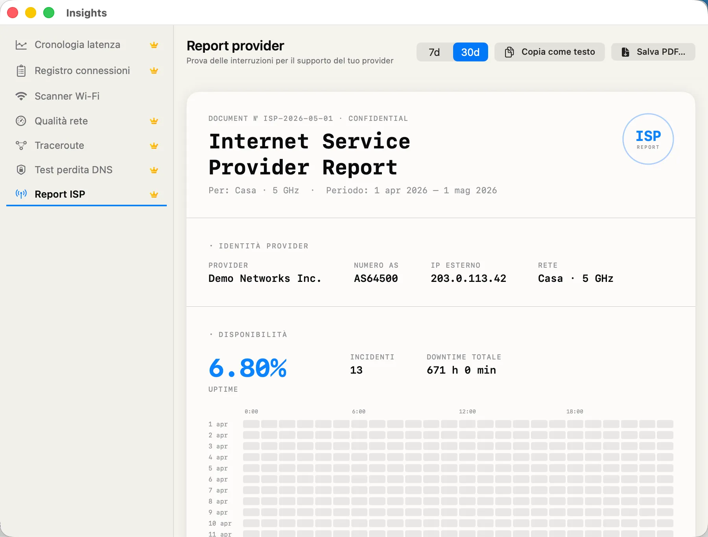Click the 5 apr heatmap row label
The image size is (708, 537).
pyautogui.click(x=218, y=468)
